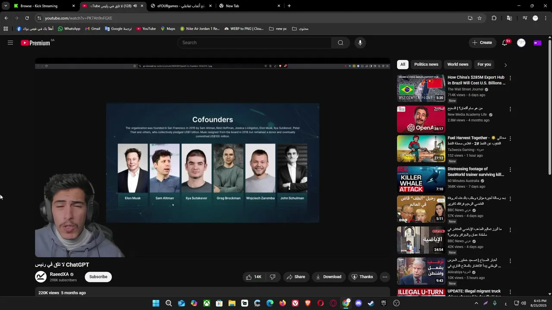Open the RaeedXA channel avatar

coord(41,277)
